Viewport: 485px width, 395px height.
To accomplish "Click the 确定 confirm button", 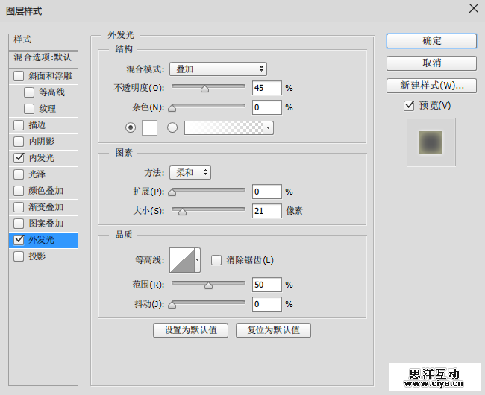I will [x=431, y=41].
